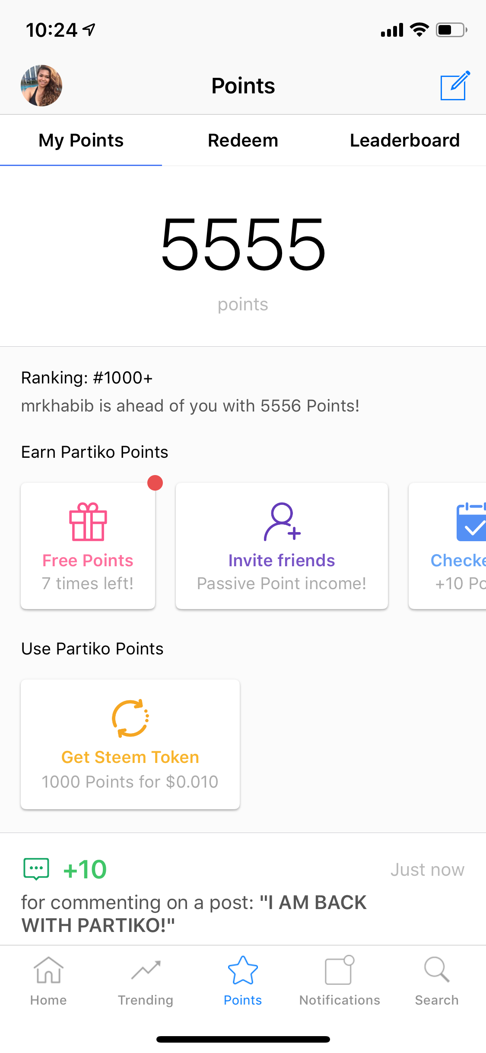Tap the calendar Checked-in icon

pos(471,522)
